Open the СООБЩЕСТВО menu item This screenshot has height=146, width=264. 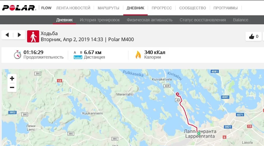pos(193,8)
